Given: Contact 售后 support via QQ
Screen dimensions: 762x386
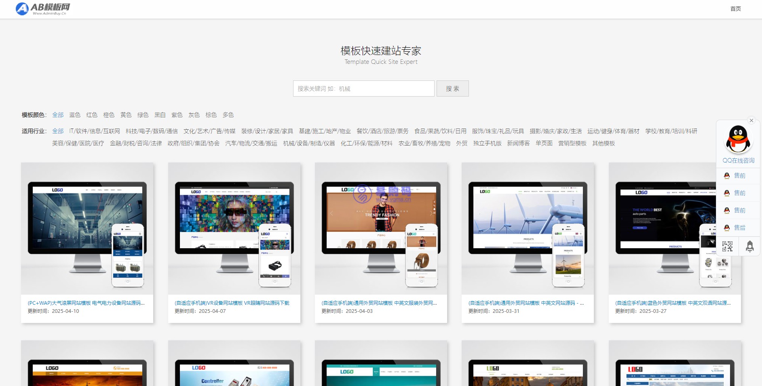Looking at the screenshot, I should (739, 228).
